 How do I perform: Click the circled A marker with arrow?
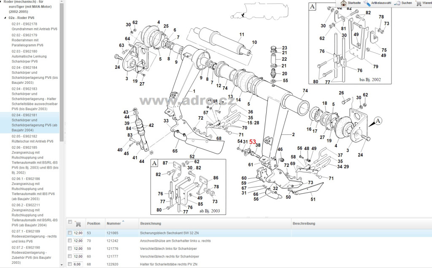pyautogui.click(x=378, y=121)
